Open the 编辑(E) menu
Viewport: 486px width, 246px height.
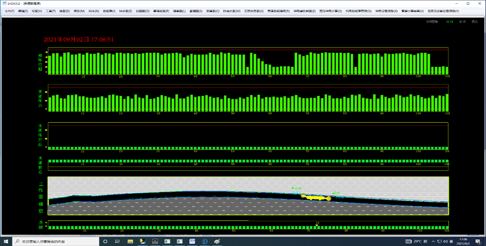[22, 11]
